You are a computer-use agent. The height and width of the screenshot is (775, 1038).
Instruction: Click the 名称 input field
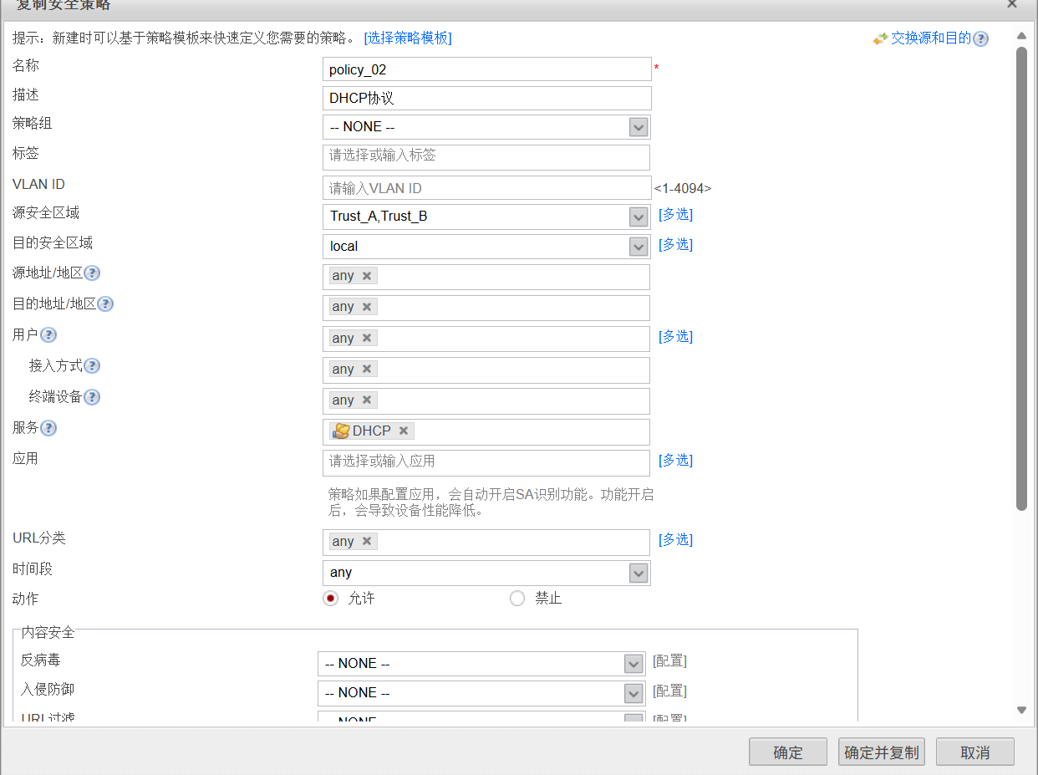pos(486,69)
